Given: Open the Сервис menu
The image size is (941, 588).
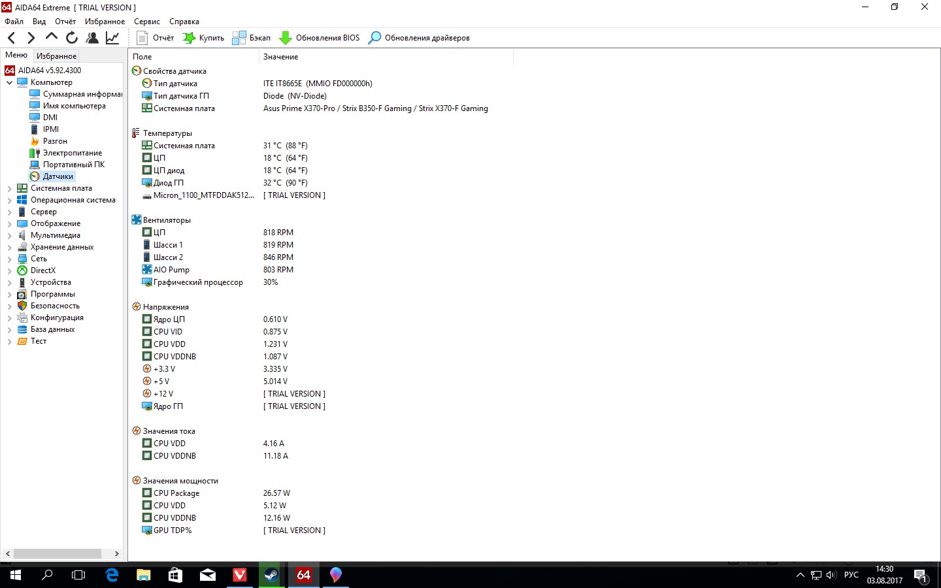Looking at the screenshot, I should point(147,22).
